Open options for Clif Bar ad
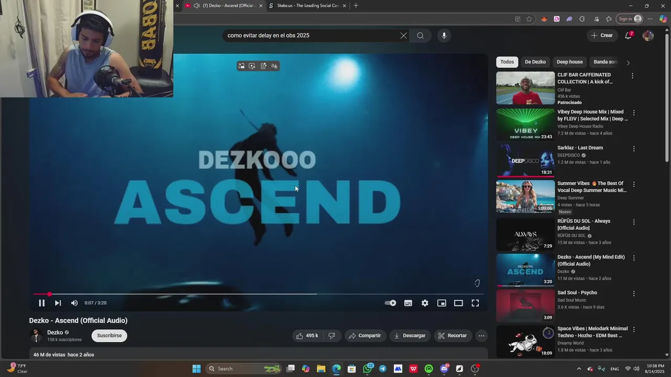671x377 pixels. point(632,76)
